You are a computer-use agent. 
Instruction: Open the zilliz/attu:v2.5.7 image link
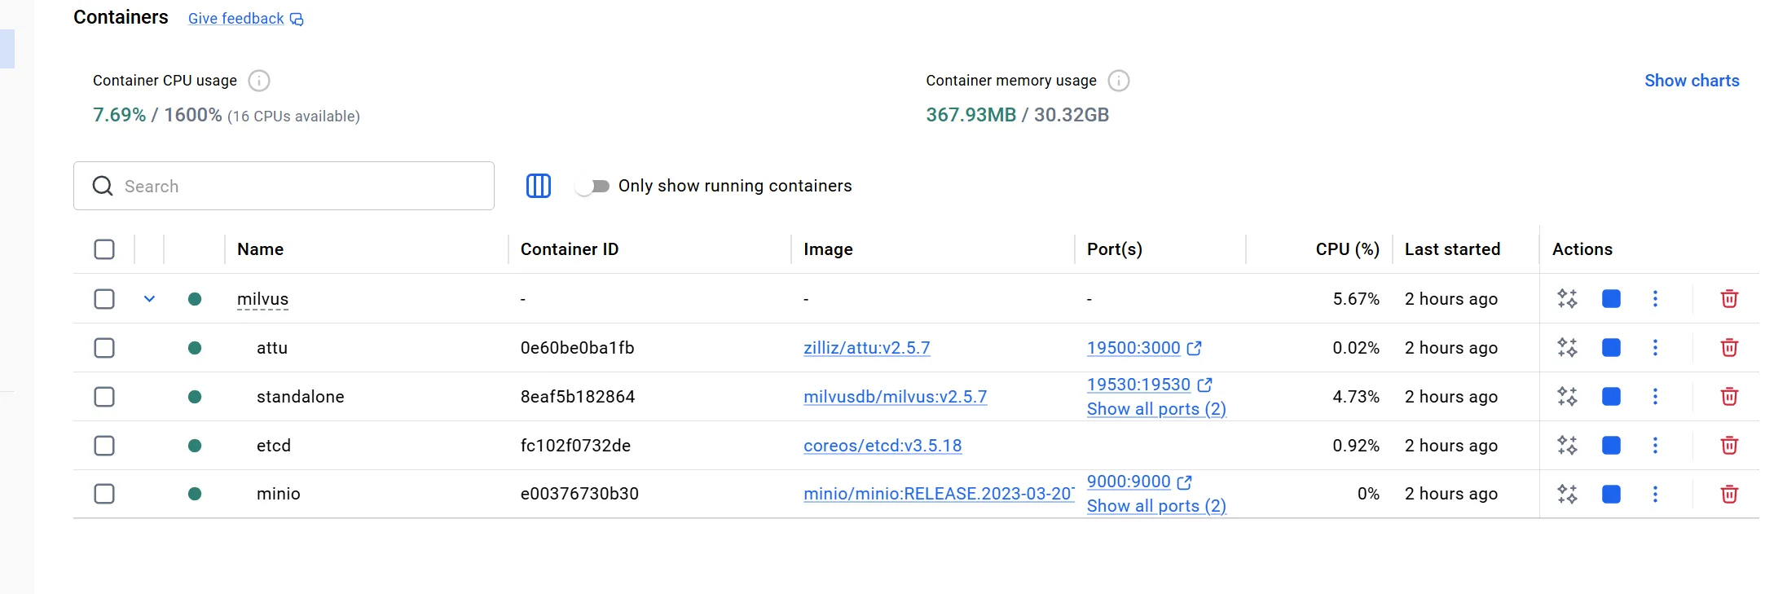pyautogui.click(x=866, y=348)
